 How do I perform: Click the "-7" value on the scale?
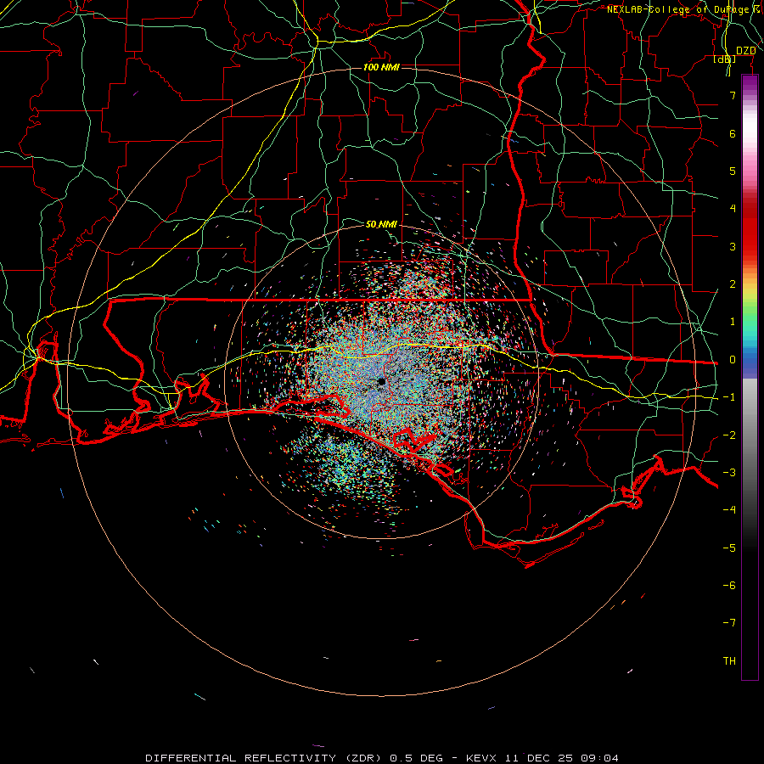pyautogui.click(x=729, y=623)
